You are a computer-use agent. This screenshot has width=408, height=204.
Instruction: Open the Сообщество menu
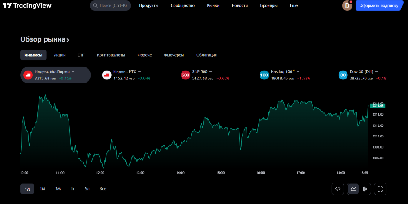[x=182, y=5]
